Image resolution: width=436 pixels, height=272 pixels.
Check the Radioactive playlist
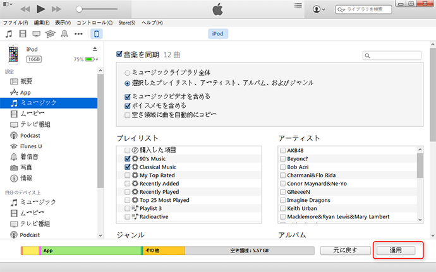click(x=128, y=216)
